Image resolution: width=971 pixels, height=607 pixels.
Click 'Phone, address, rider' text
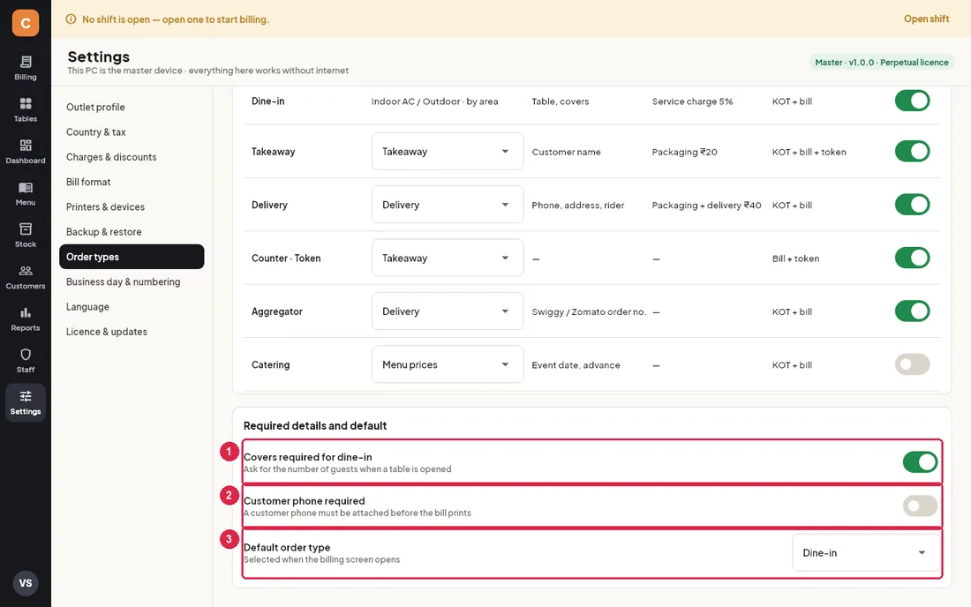[578, 206]
